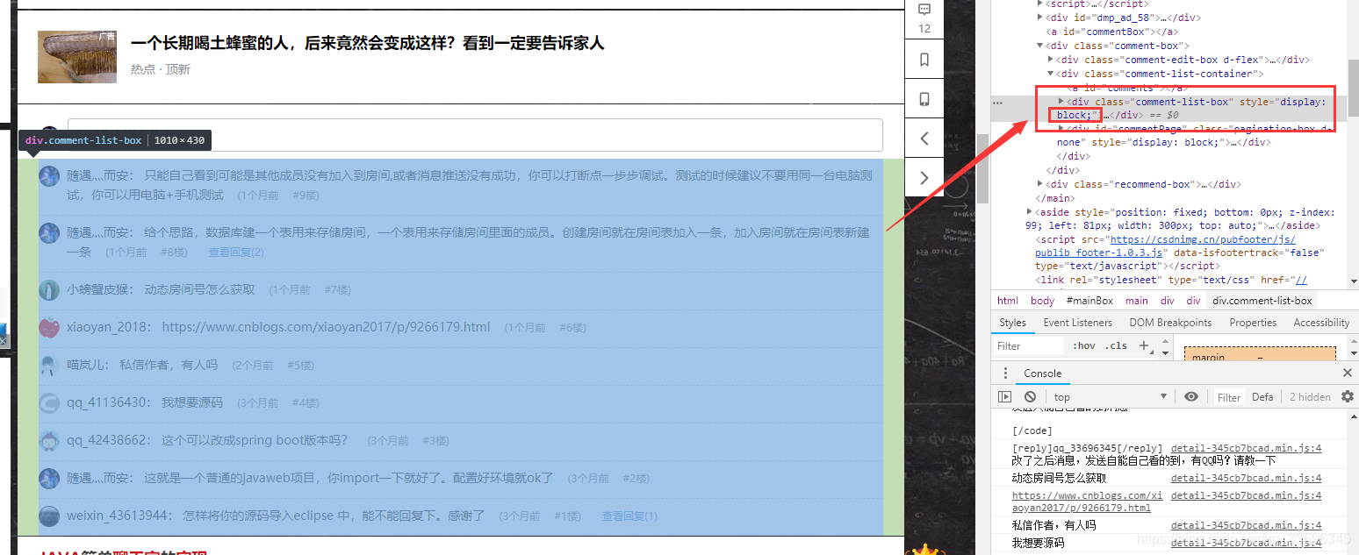Image resolution: width=1359 pixels, height=555 pixels.
Task: Open the comments icon showing 12
Action: coord(924,18)
